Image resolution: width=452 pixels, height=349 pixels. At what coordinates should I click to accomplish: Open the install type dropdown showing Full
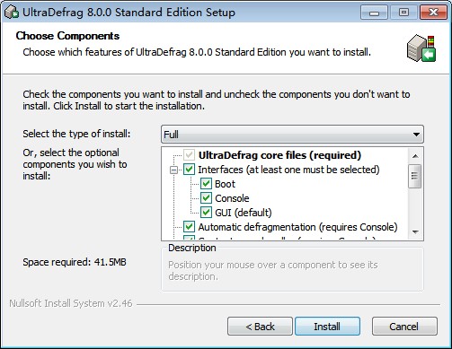[292, 134]
